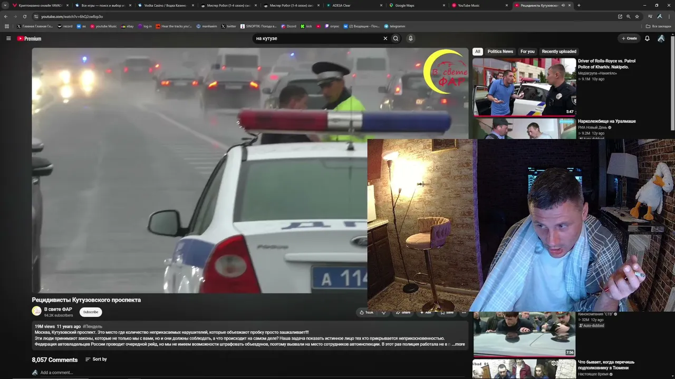The width and height of the screenshot is (675, 379).
Task: Open the record bookmark
Action: click(65, 26)
